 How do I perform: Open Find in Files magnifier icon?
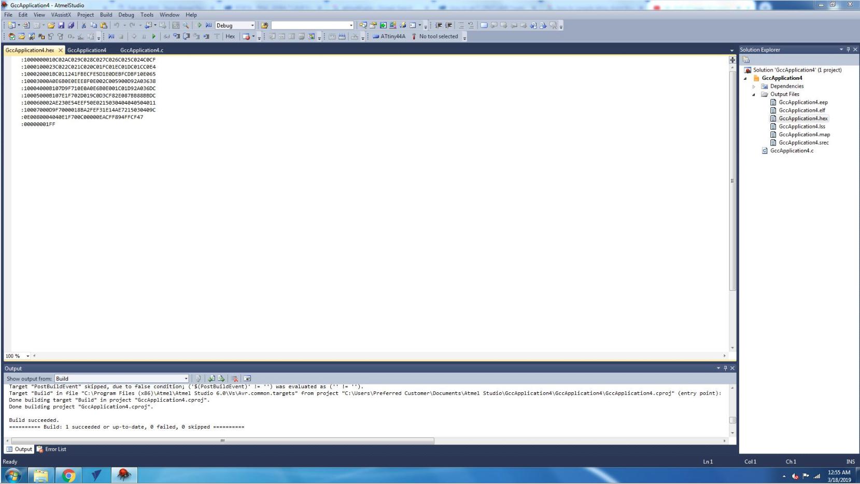tap(186, 25)
